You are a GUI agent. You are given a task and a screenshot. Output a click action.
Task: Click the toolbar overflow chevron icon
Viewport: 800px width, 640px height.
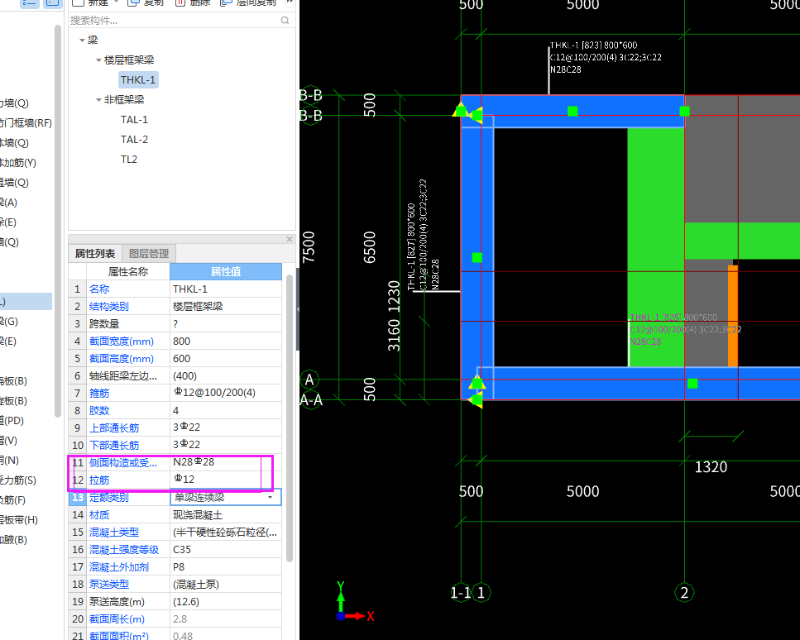[290, 2]
